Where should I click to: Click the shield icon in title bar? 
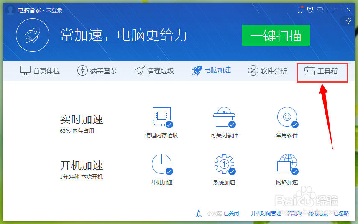click(310, 10)
